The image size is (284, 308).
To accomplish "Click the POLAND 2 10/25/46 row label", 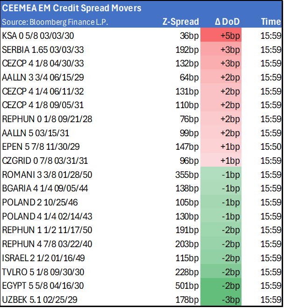I will [x=41, y=202].
